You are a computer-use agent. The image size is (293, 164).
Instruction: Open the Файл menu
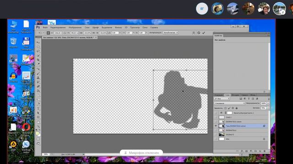coord(45,27)
